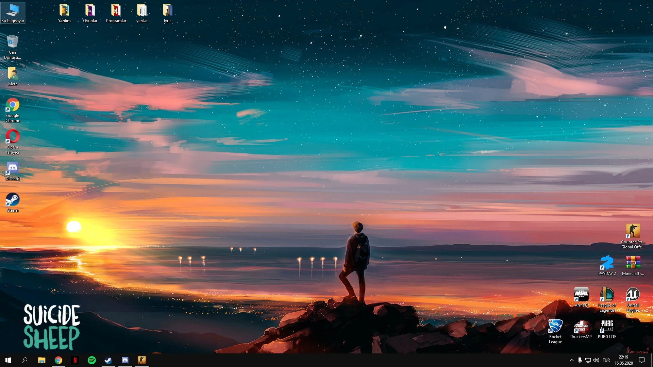Open Spotify from the taskbar
This screenshot has height=367, width=653.
92,360
